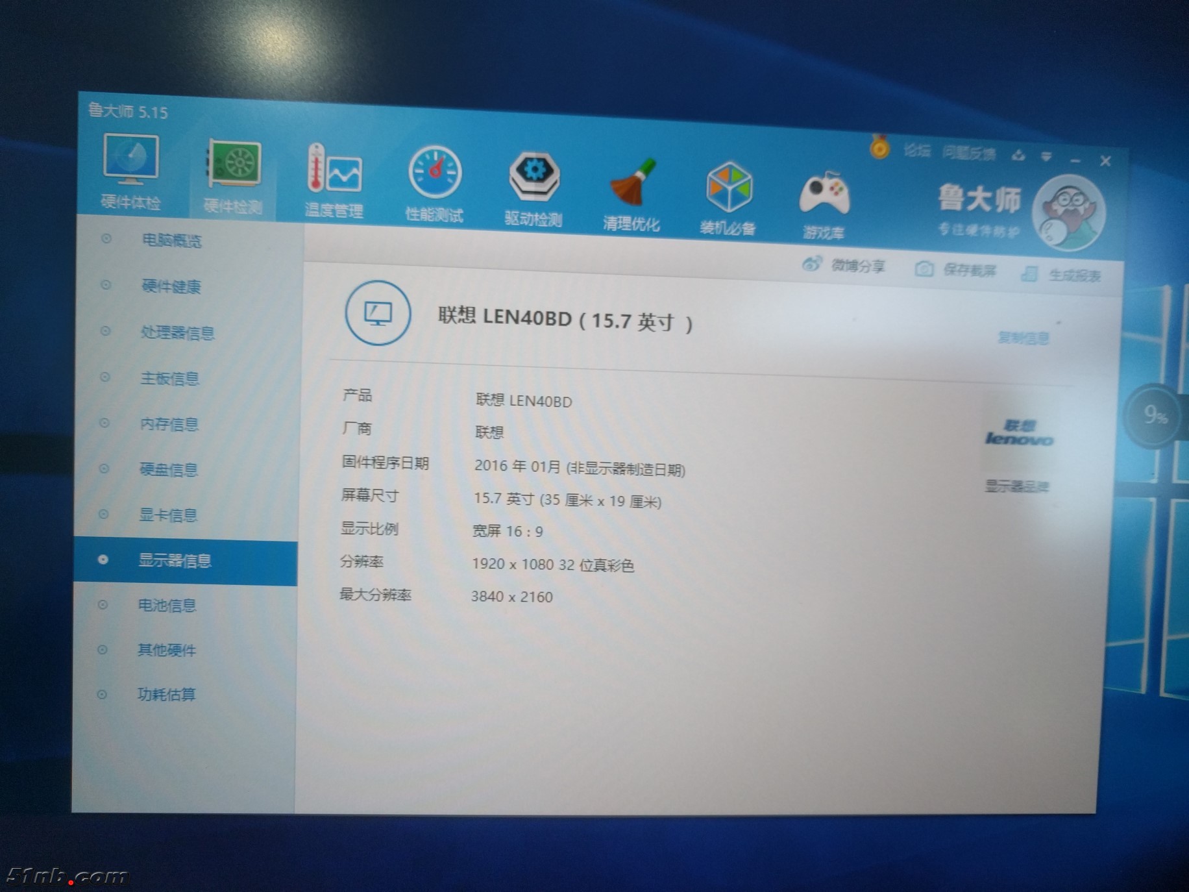
Task: Close the 鲁大师 window
Action: (1106, 161)
